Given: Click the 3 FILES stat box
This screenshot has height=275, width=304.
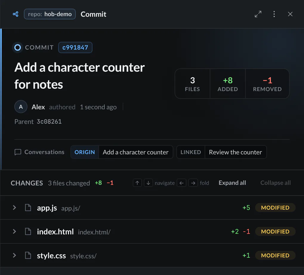Looking at the screenshot, I should 192,84.
